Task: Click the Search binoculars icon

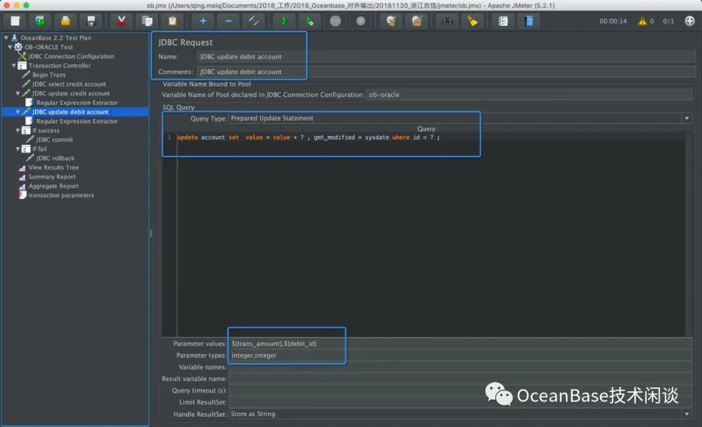Action: pyautogui.click(x=447, y=21)
